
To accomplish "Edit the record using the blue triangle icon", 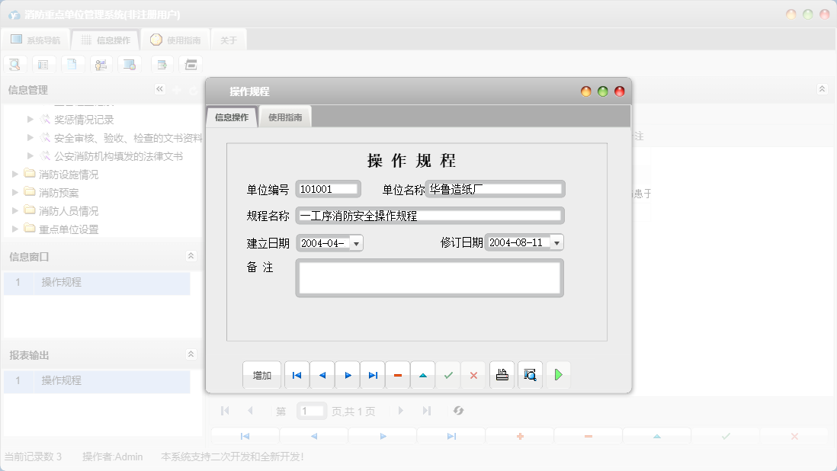I will [422, 375].
